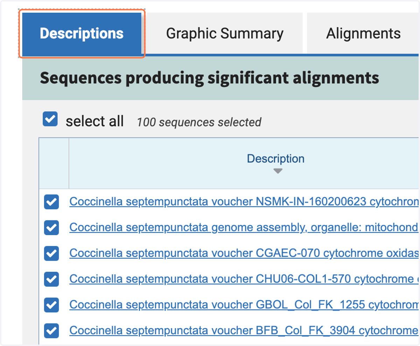Open the voucher BFB_Col_FK_3904 link
The height and width of the screenshot is (346, 420).
click(244, 330)
